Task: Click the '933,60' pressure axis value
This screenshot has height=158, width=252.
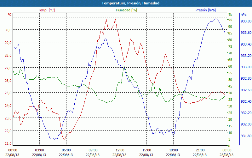Action: pos(246,33)
